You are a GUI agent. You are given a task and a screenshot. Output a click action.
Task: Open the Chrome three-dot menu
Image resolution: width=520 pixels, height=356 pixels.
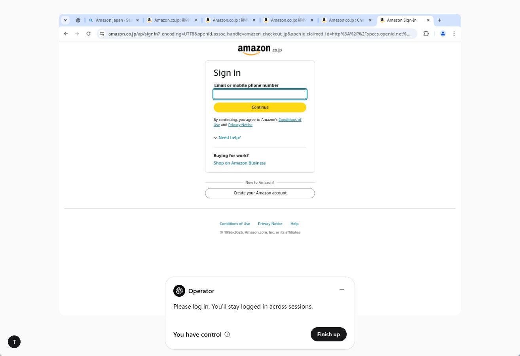click(x=454, y=34)
